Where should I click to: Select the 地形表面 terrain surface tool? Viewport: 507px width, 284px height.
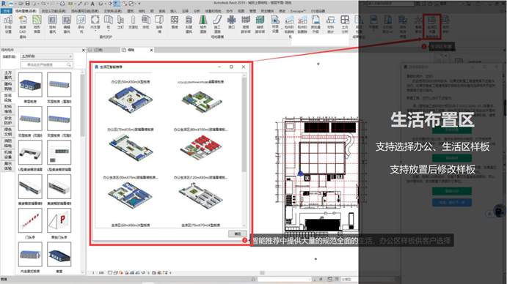(x=37, y=25)
